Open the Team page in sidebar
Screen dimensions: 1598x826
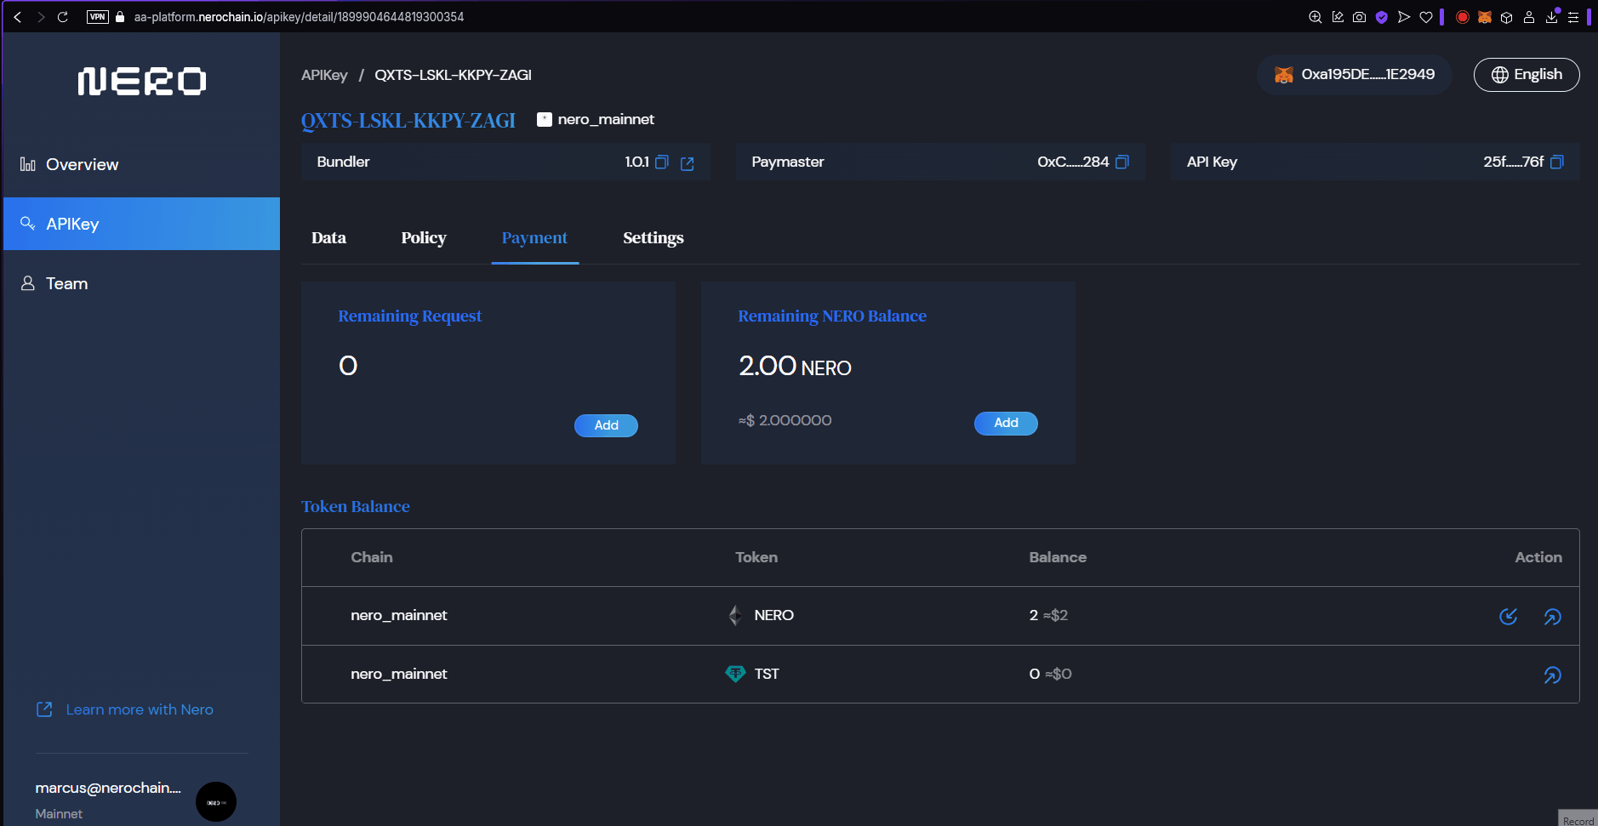point(66,284)
